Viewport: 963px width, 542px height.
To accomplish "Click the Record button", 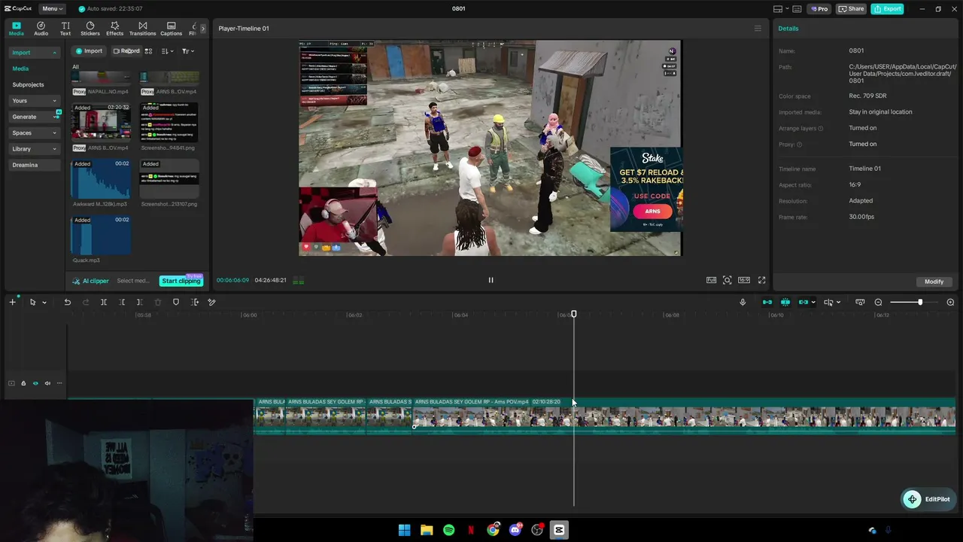I will coord(126,51).
